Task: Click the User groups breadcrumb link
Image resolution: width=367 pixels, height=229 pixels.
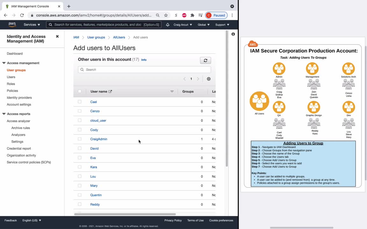Action: pos(96,38)
